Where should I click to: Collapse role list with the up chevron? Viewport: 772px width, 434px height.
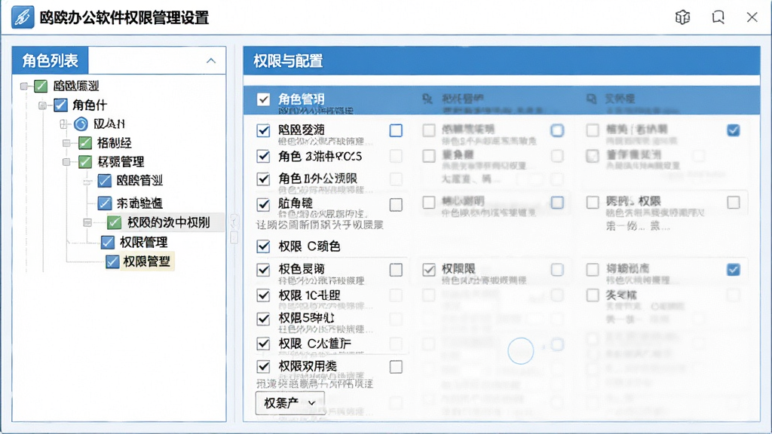211,60
